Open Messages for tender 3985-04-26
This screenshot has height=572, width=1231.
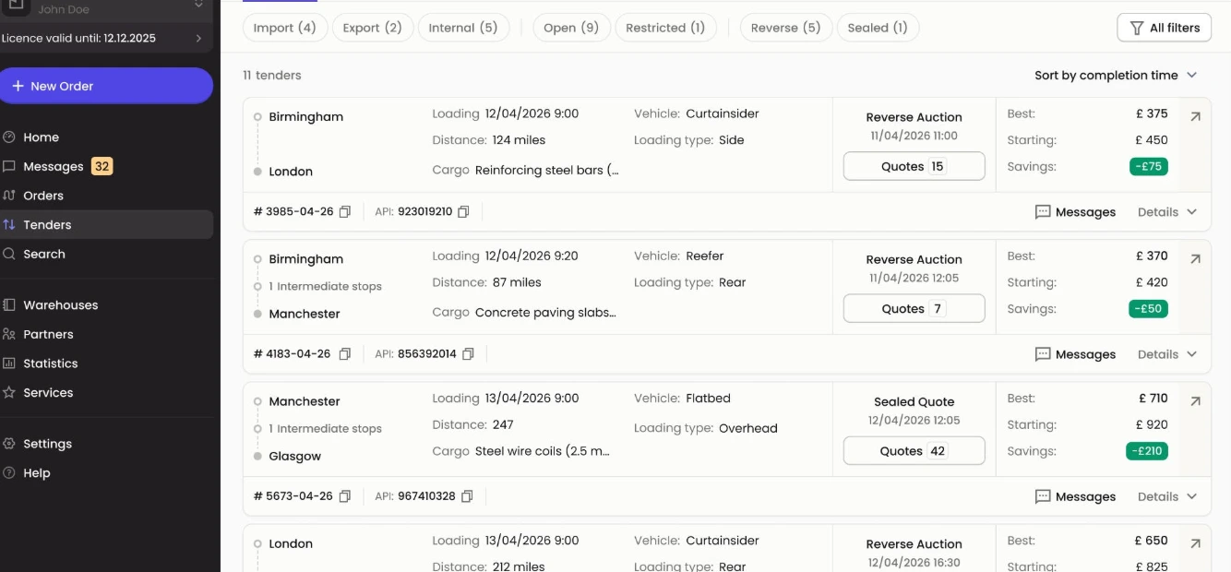[1075, 212]
